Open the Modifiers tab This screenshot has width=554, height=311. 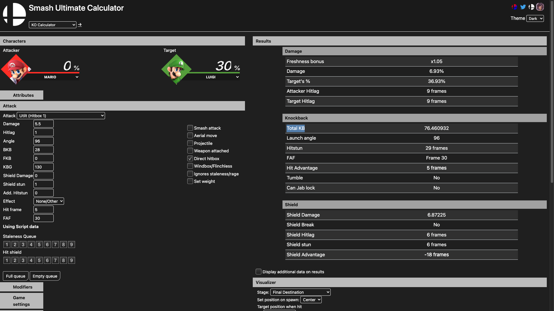tap(22, 287)
